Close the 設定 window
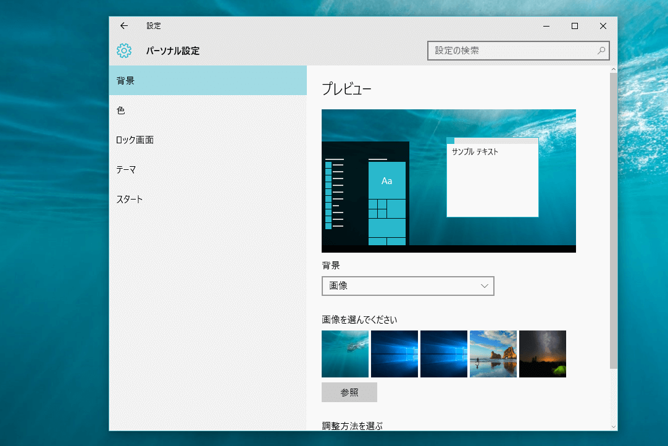Screen dimensions: 668x446 pyautogui.click(x=603, y=26)
